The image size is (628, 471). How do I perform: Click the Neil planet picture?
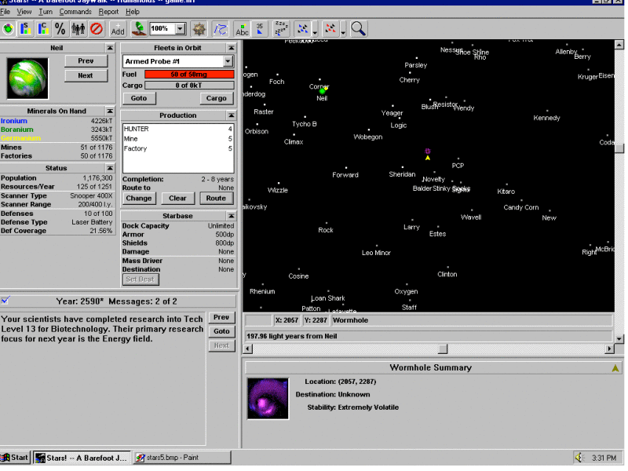[x=27, y=78]
